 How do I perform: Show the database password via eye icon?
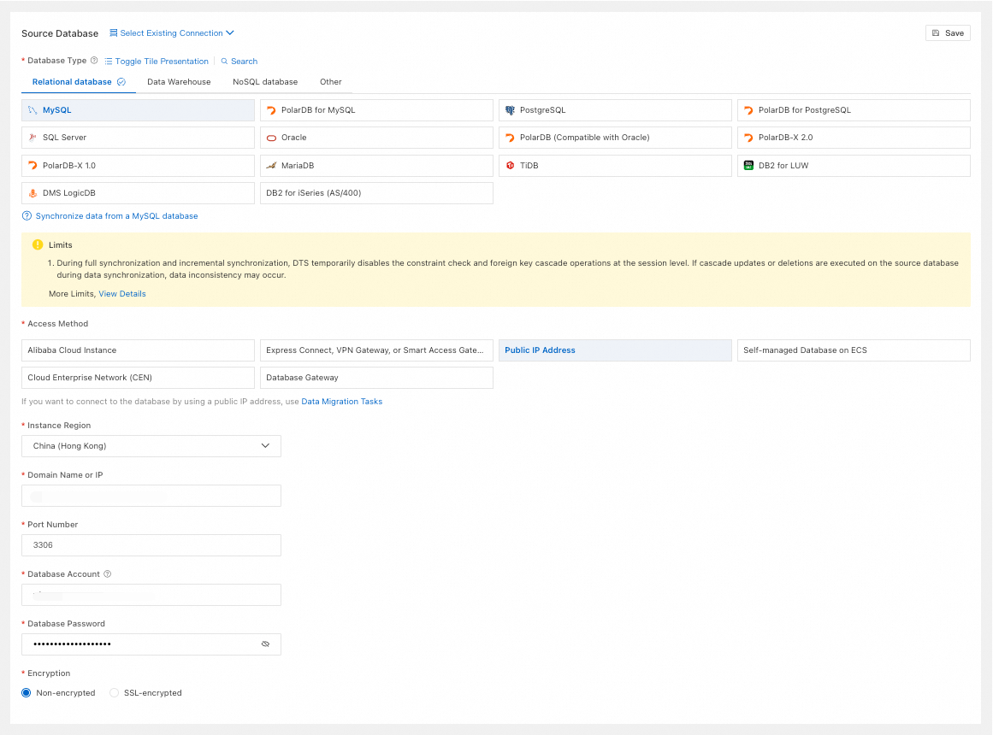(265, 644)
